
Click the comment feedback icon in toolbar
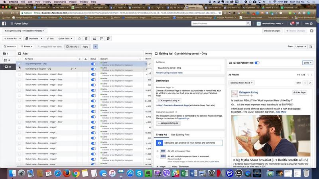pos(101,39)
